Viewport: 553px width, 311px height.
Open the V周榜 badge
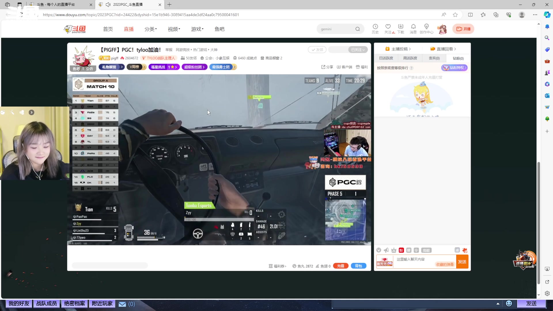click(x=136, y=67)
